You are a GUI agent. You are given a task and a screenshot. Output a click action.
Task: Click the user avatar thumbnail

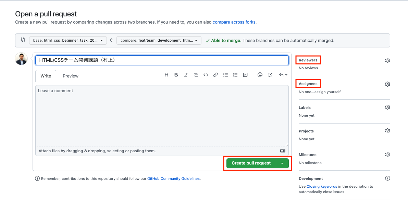21,59
